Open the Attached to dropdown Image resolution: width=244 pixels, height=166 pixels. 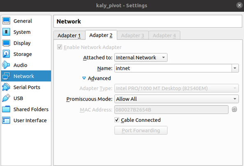click(141, 58)
